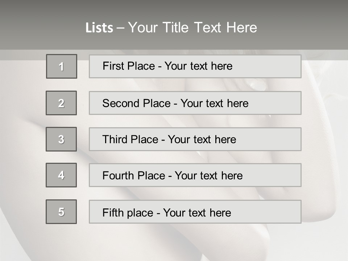This screenshot has width=348, height=261.
Task: Click the number 1 box
Action: click(61, 66)
